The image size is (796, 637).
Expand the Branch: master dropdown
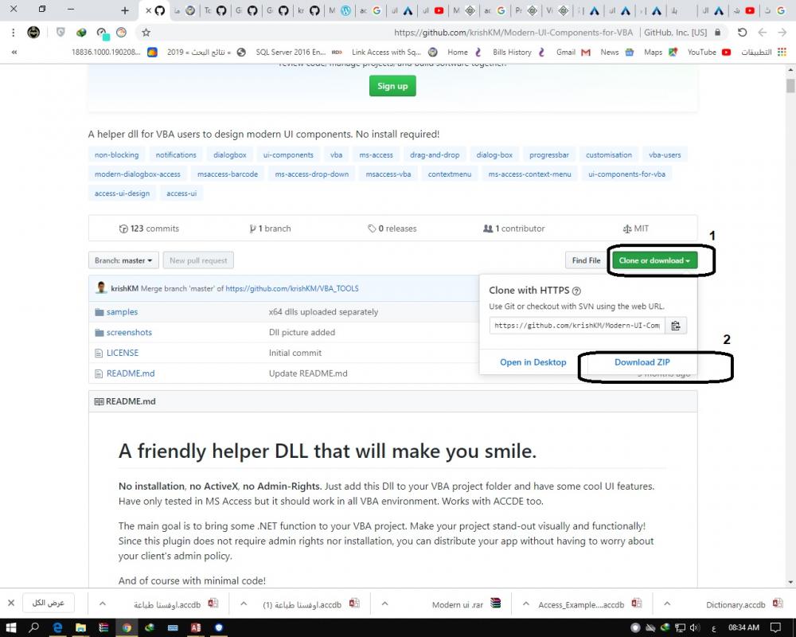123,260
